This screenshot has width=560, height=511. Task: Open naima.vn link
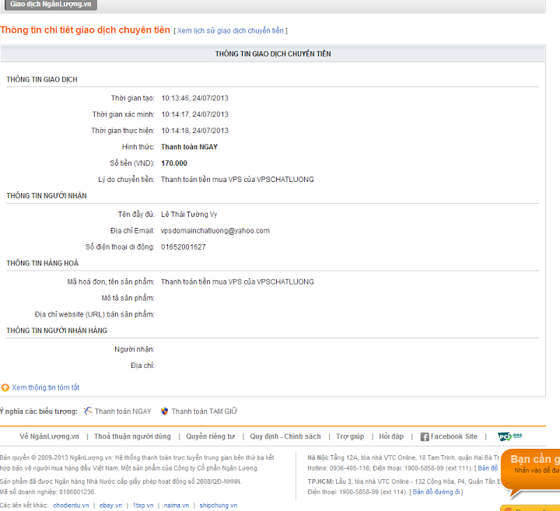(177, 506)
